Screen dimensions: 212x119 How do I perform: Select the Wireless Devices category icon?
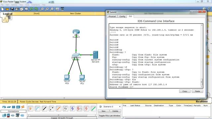click(18, 107)
